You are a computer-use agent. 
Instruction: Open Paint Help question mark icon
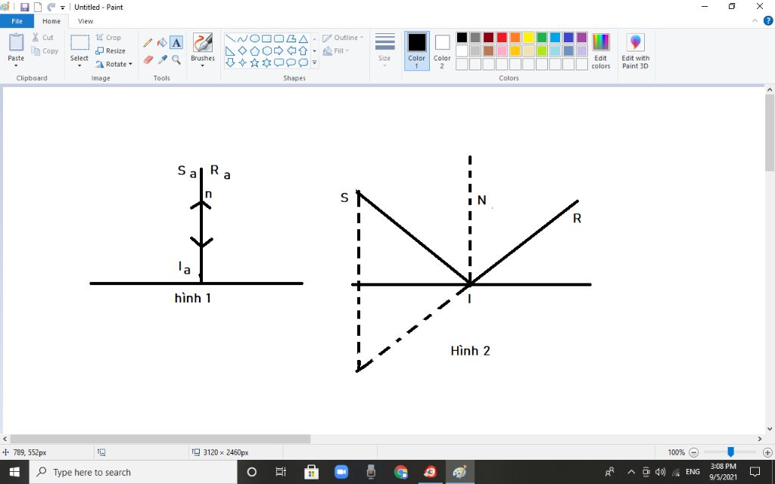767,20
